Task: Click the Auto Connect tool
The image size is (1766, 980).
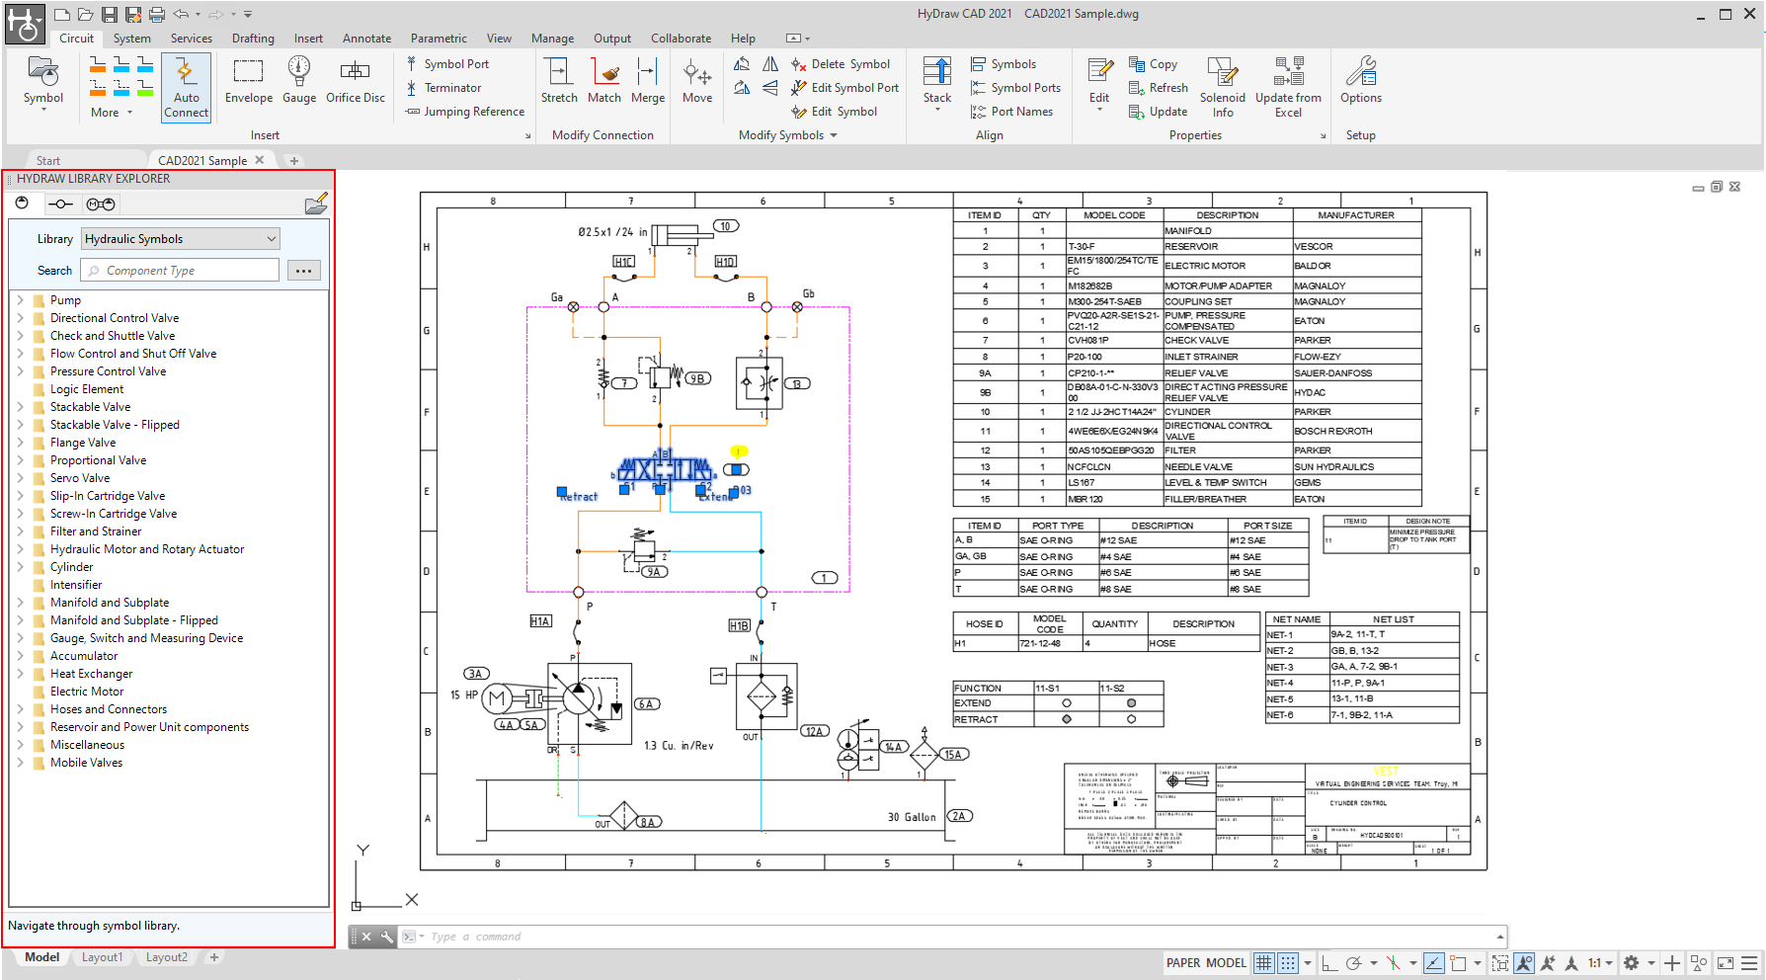Action: 186,87
